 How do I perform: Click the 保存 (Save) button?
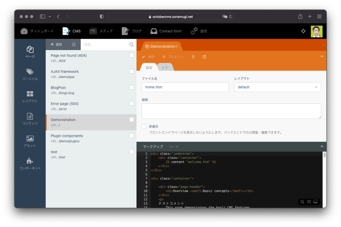[x=148, y=57]
